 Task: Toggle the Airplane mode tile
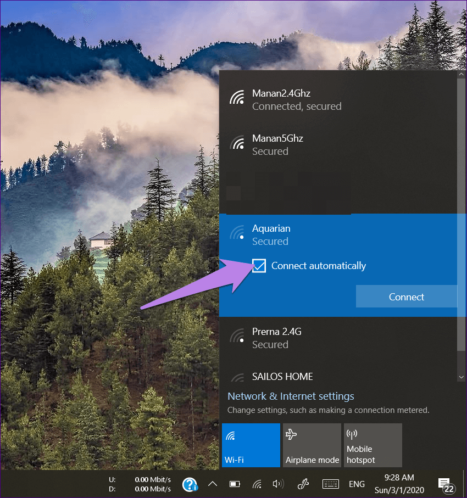[312, 445]
